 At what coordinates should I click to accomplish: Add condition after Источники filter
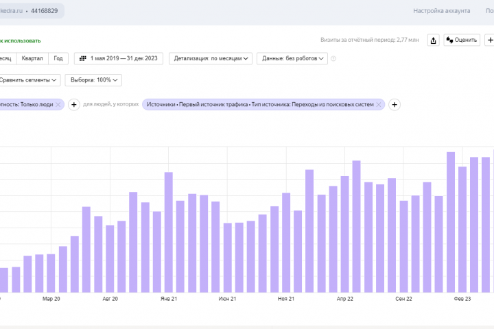[x=395, y=105]
